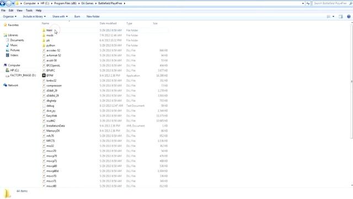
Task: Select the binkw32 file name
Action: click(x=51, y=81)
